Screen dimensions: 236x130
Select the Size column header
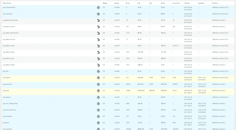click(139, 3)
